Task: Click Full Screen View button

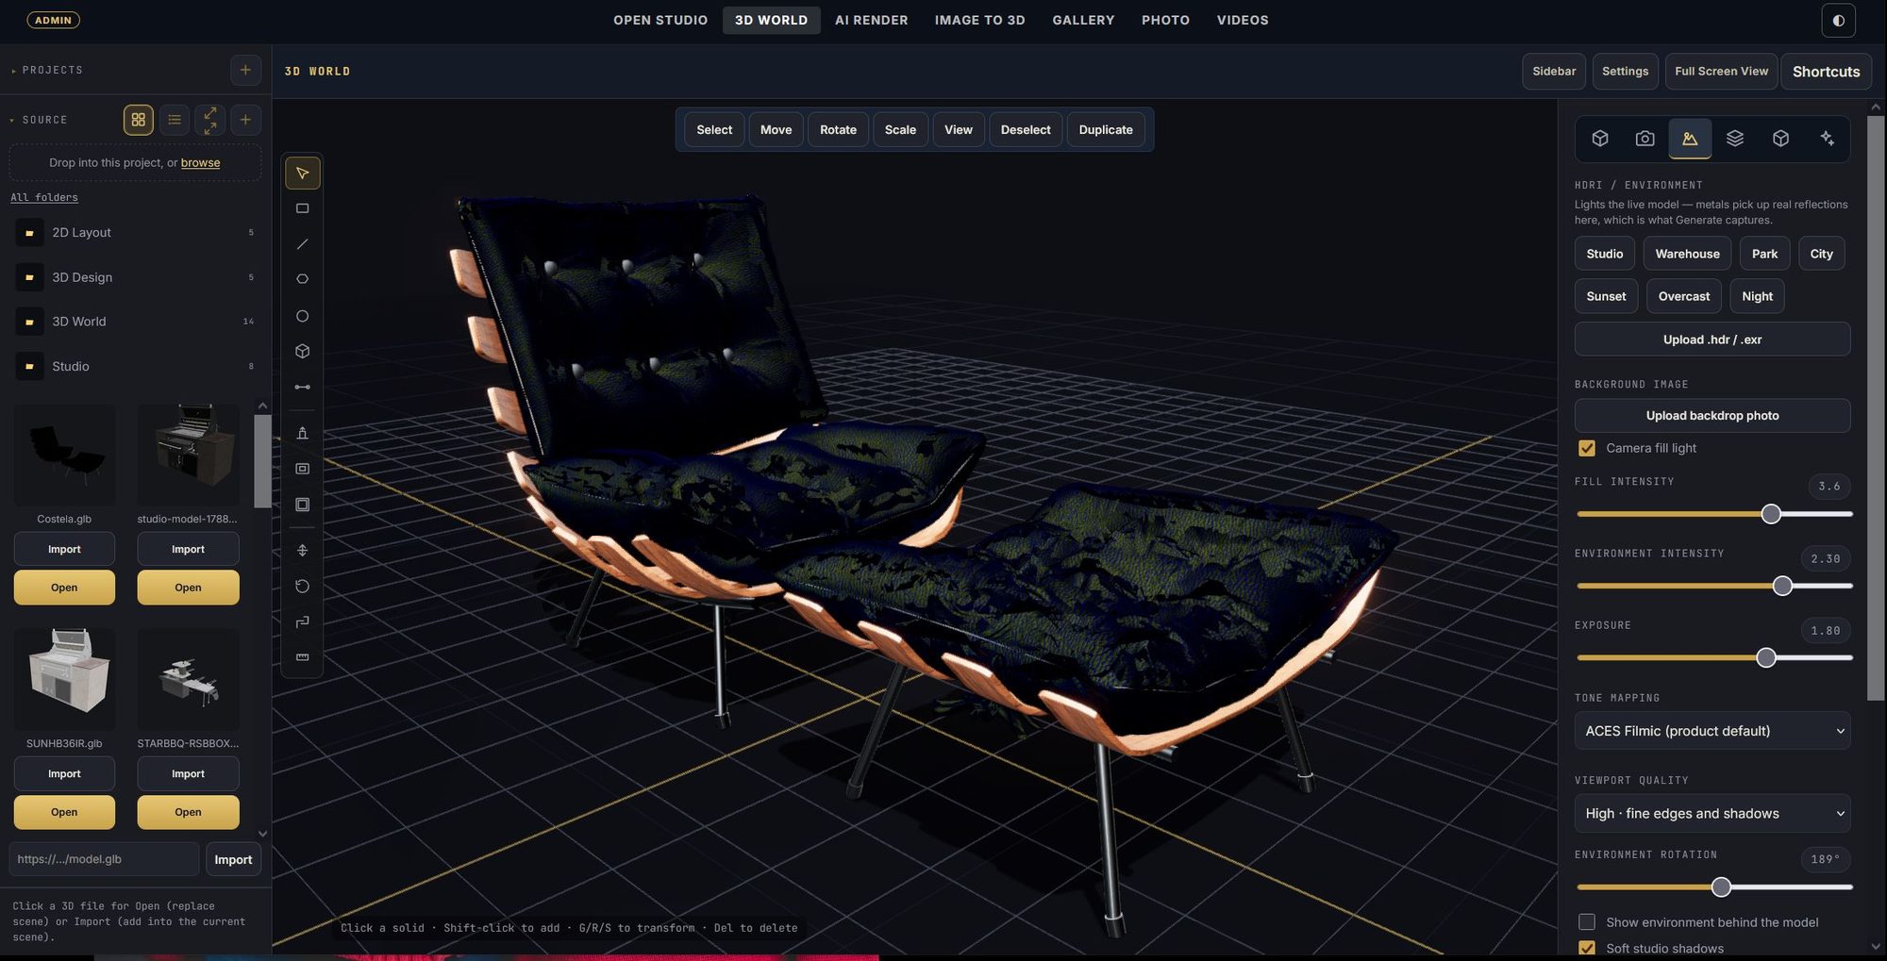Action: pyautogui.click(x=1721, y=72)
